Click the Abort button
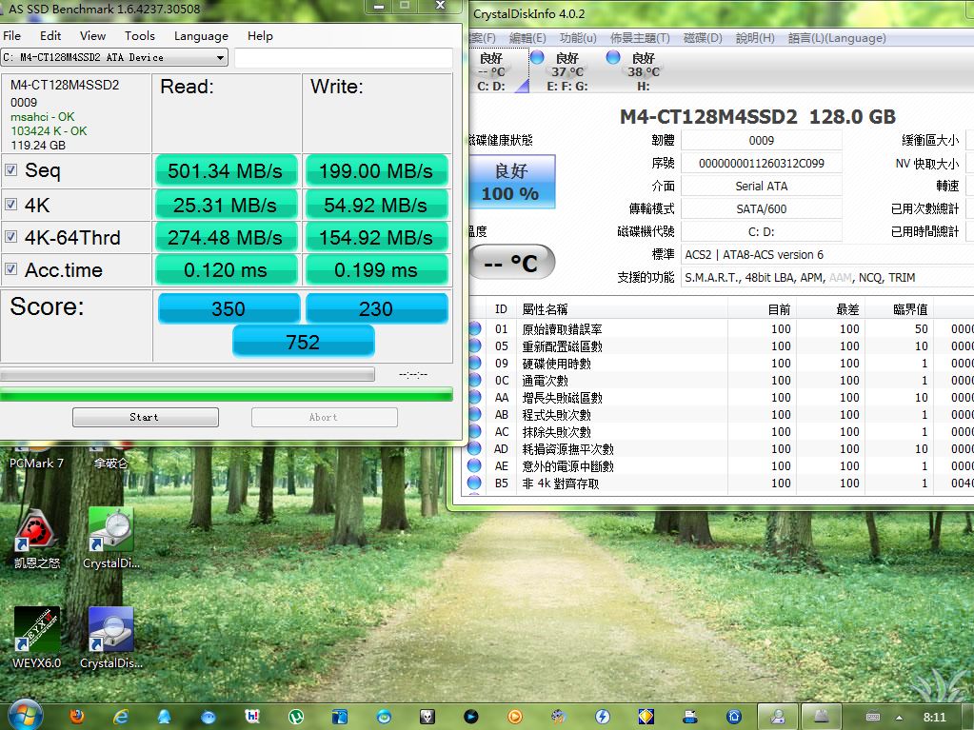The image size is (974, 730). (325, 417)
